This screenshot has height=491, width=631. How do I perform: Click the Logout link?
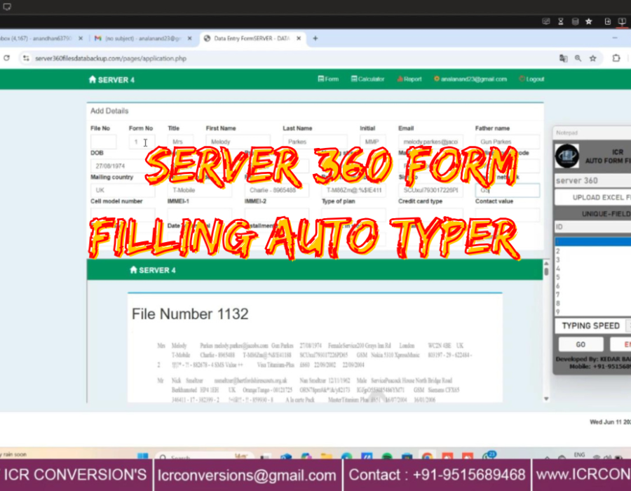[x=531, y=79]
